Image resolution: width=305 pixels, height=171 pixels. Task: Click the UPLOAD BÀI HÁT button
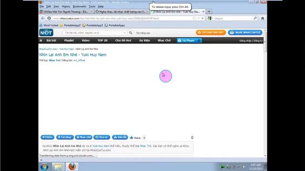coord(211,33)
